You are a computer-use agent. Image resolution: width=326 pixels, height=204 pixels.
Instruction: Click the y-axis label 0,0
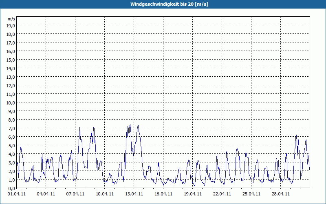(12, 188)
